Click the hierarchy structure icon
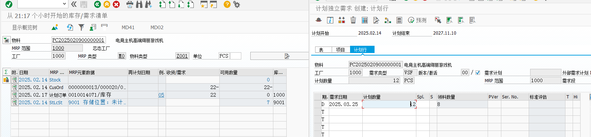591x137 pixels. pyautogui.click(x=388, y=20)
